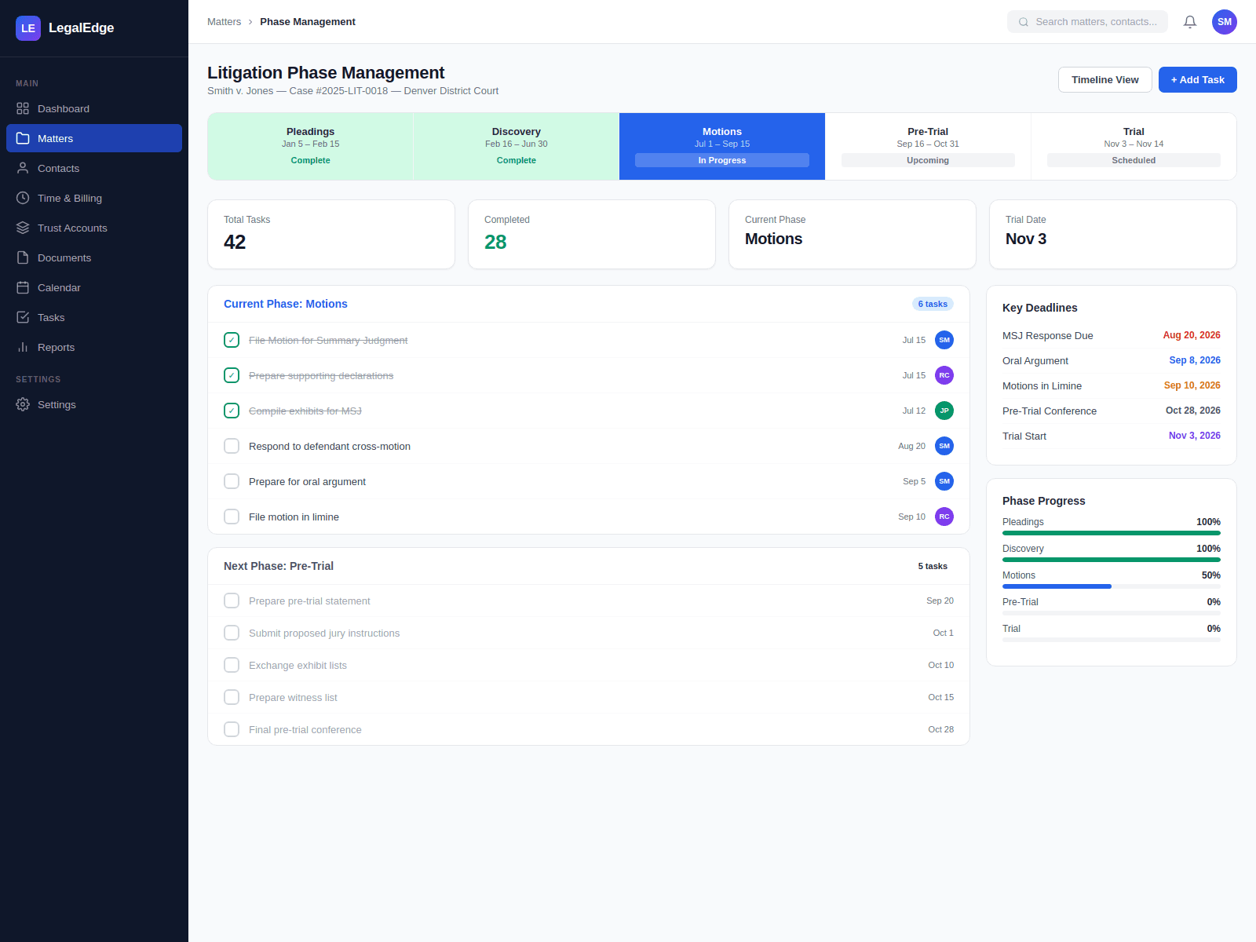Viewport: 1256px width, 942px height.
Task: Click the Calendar icon in sidebar
Action: (23, 287)
